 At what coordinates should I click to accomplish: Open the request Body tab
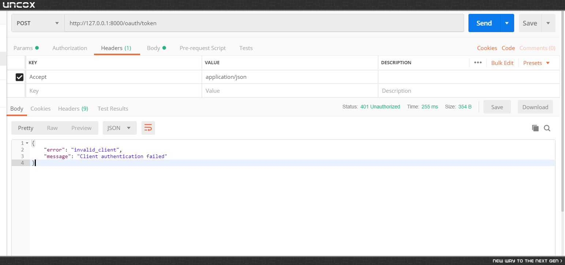(x=157, y=48)
